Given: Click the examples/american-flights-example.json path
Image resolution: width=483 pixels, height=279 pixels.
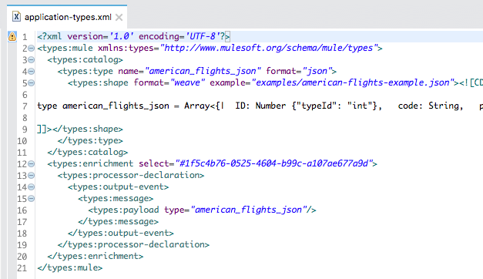Looking at the screenshot, I should point(353,82).
